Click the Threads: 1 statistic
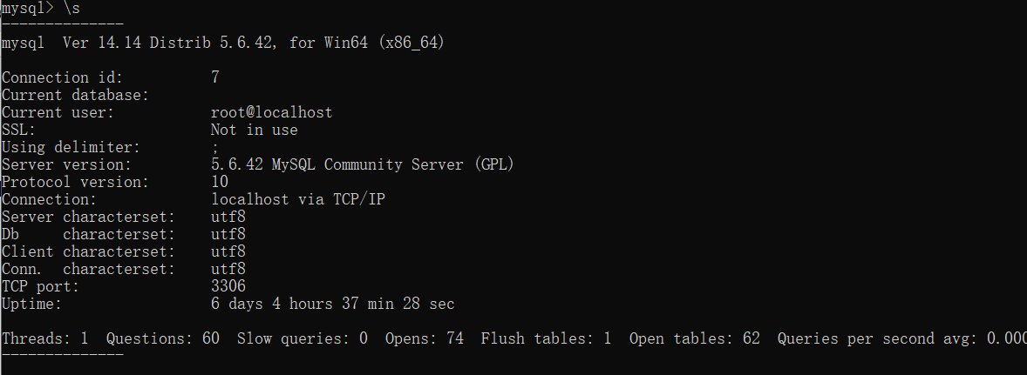The width and height of the screenshot is (1027, 375). pos(44,338)
